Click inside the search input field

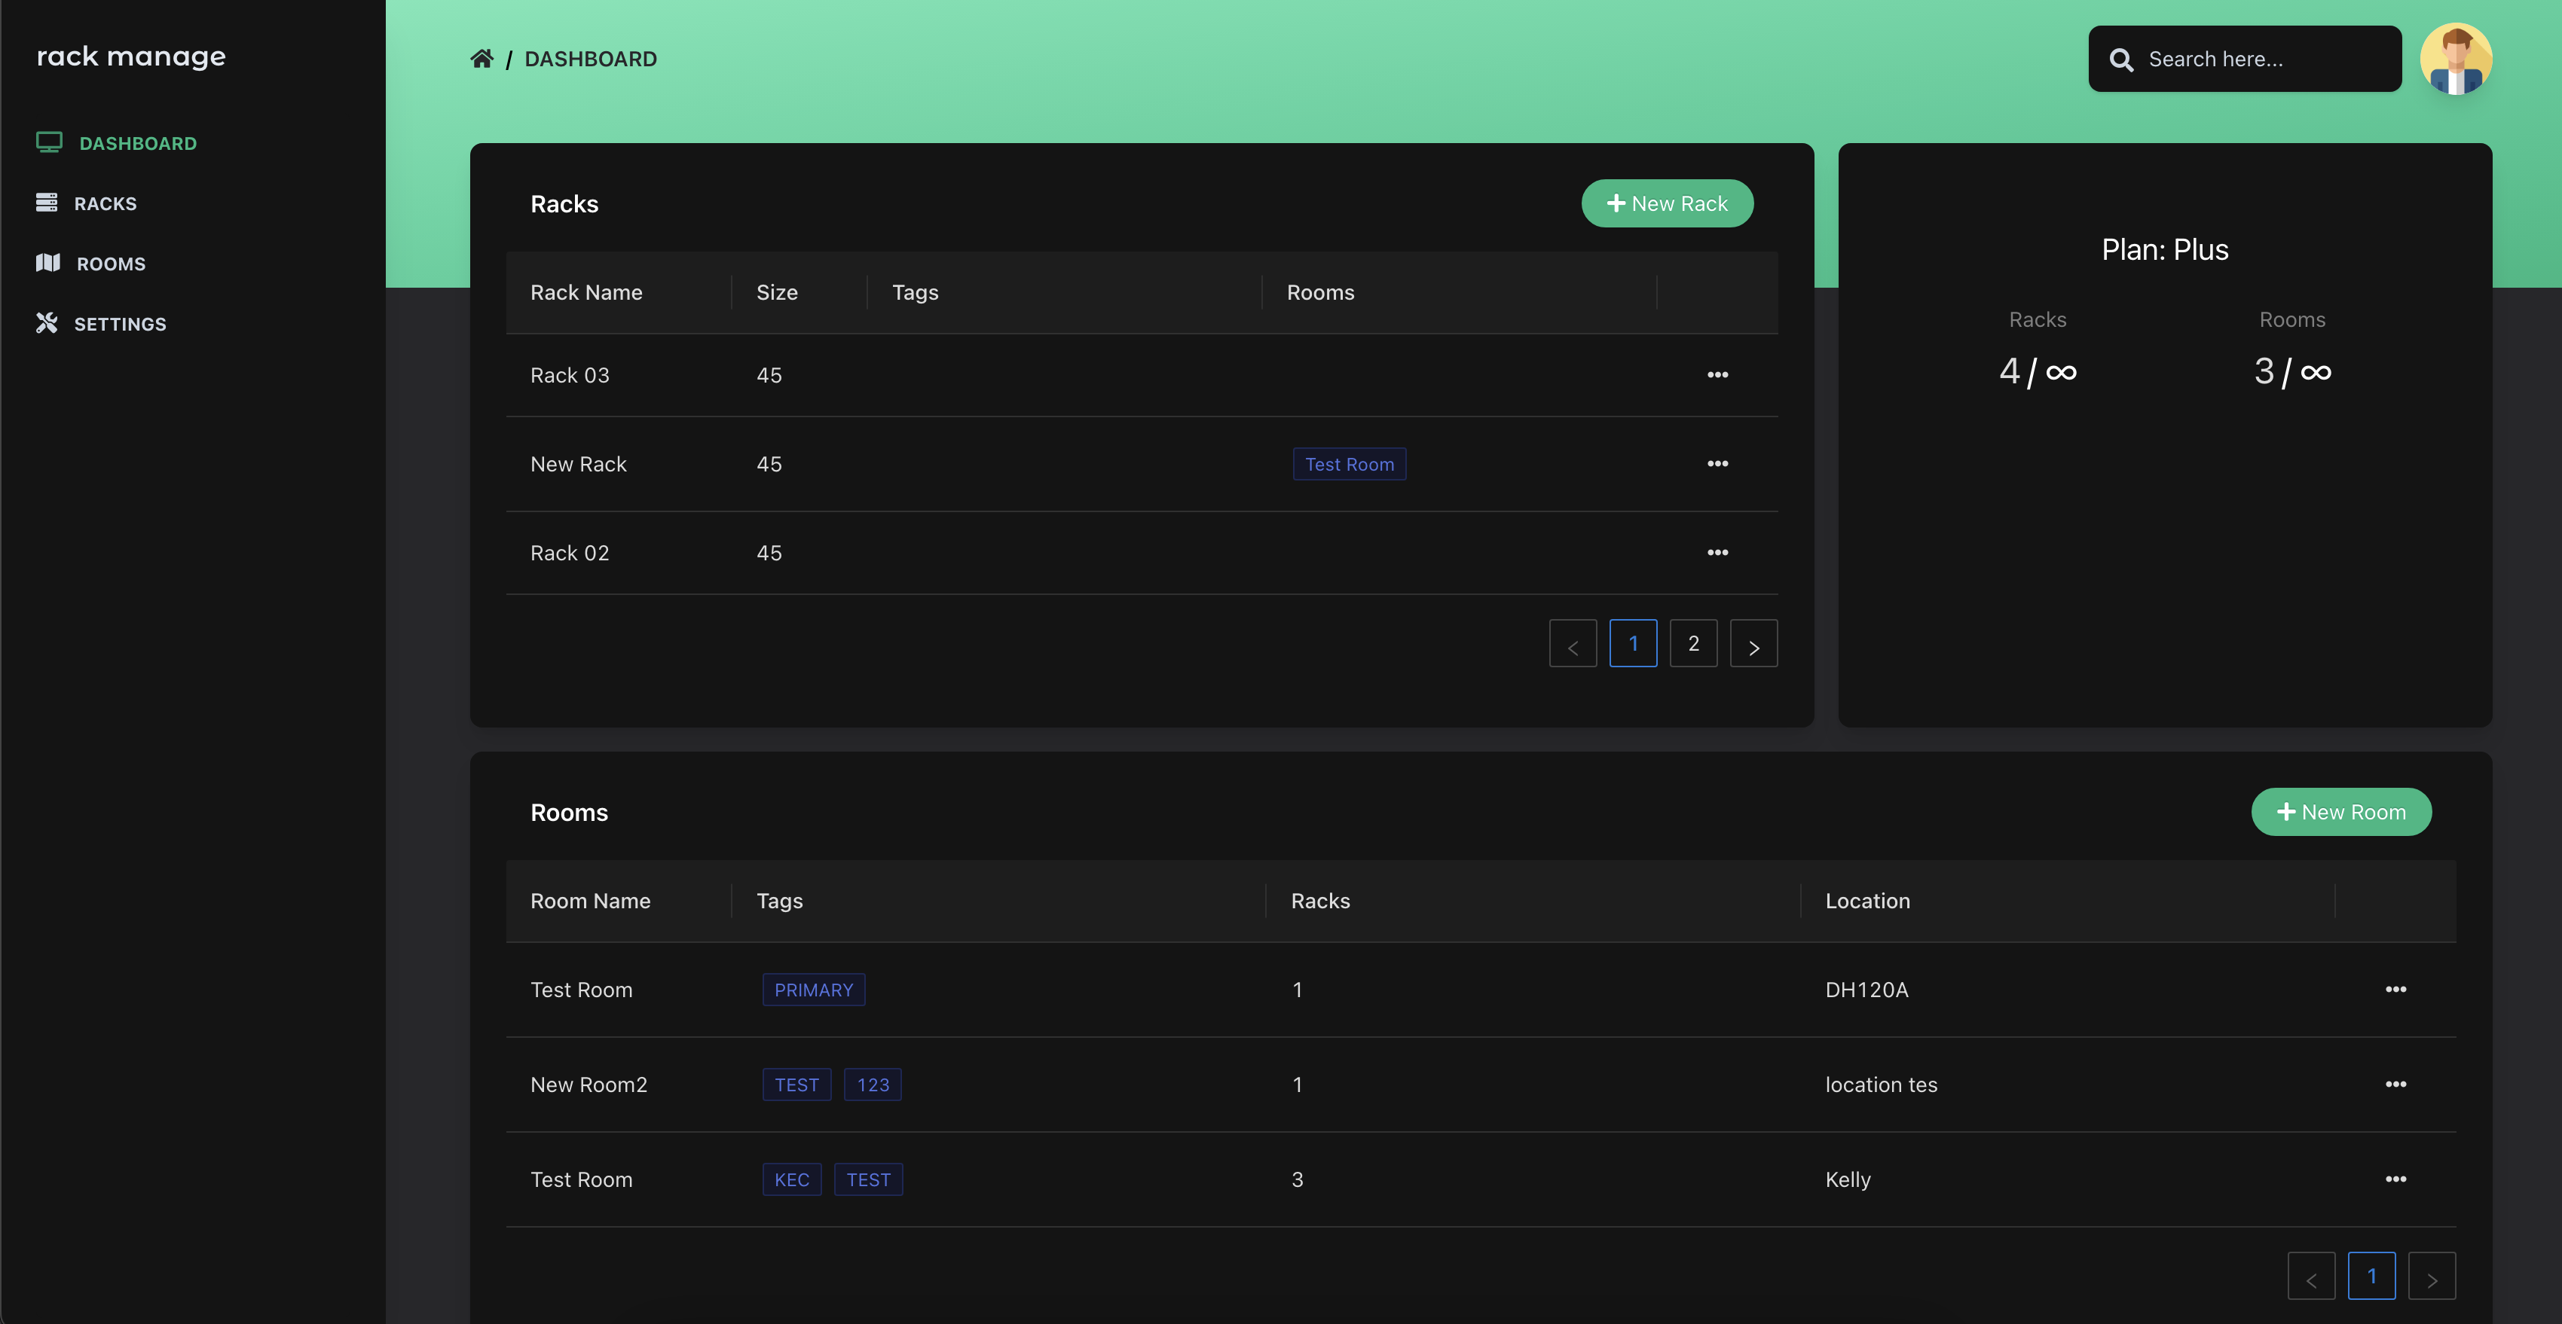click(x=2248, y=59)
